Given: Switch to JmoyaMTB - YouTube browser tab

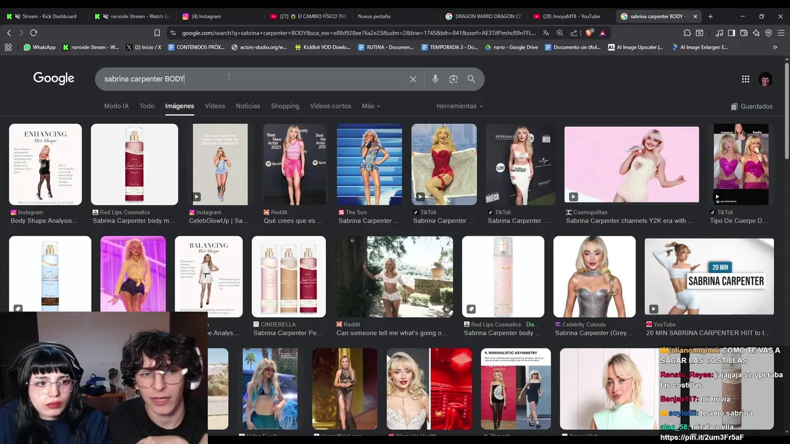Looking at the screenshot, I should tap(571, 16).
